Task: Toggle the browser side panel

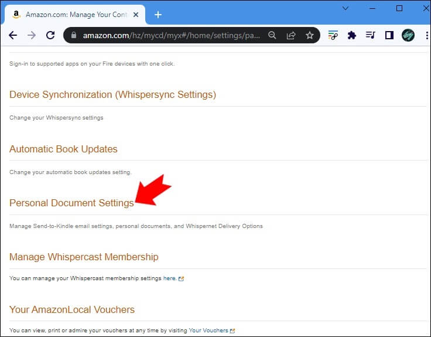Action: tap(389, 35)
